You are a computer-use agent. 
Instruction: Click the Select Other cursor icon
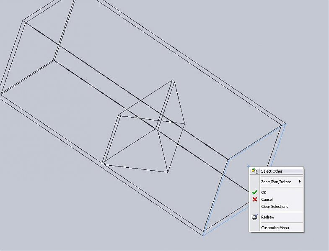(x=254, y=171)
